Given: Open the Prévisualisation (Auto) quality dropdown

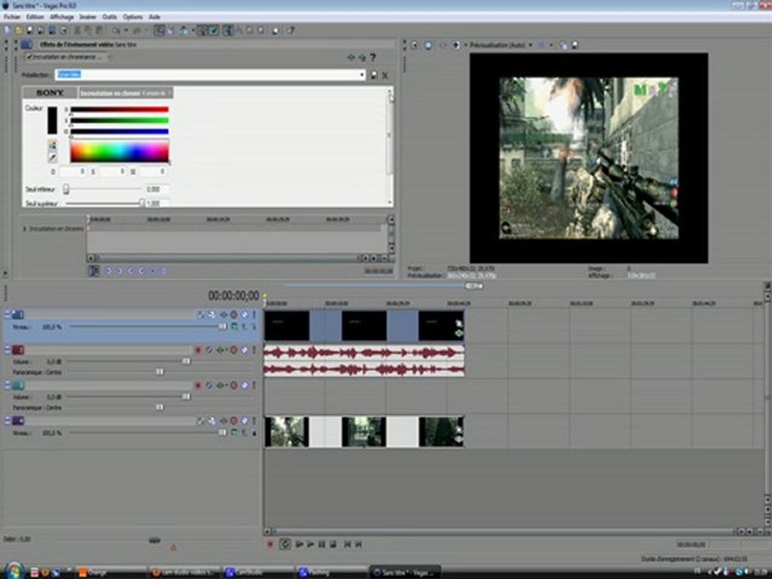Looking at the screenshot, I should (530, 45).
